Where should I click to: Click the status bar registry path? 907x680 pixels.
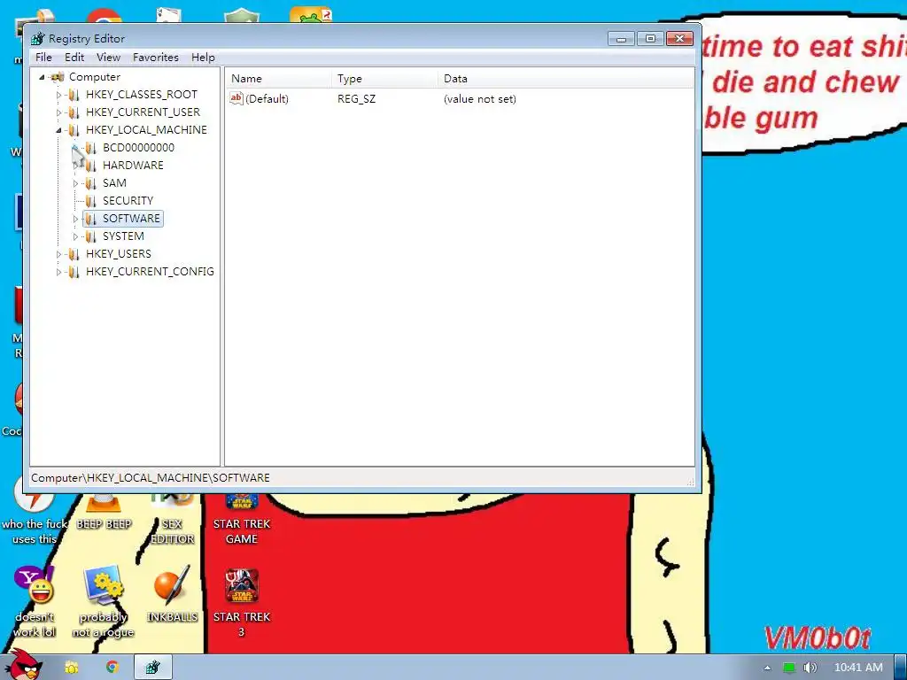click(151, 478)
